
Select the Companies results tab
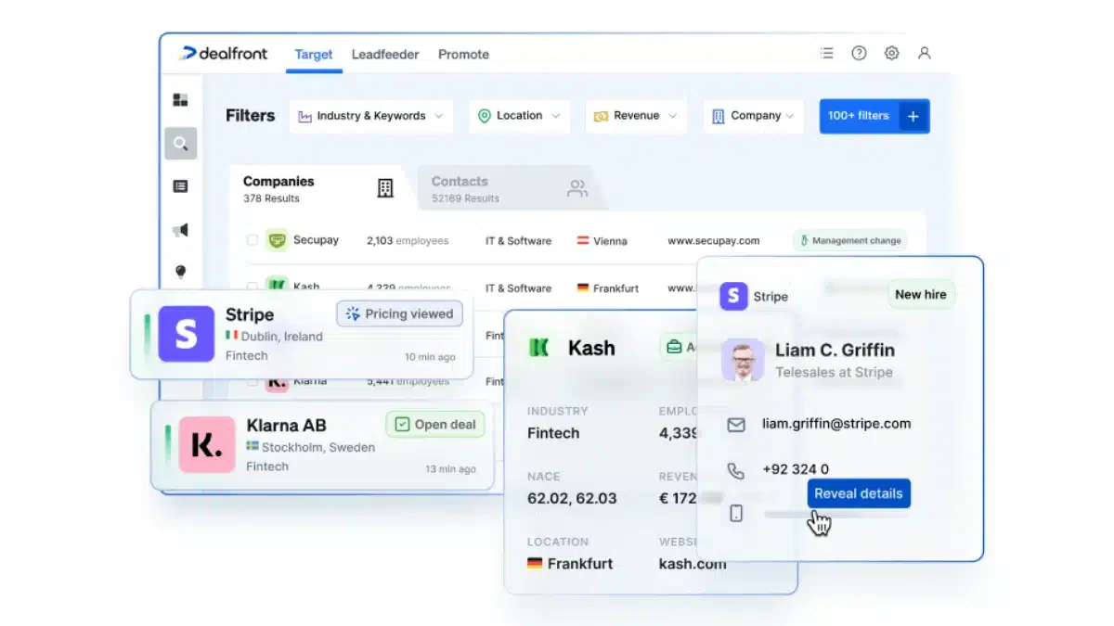(x=317, y=188)
